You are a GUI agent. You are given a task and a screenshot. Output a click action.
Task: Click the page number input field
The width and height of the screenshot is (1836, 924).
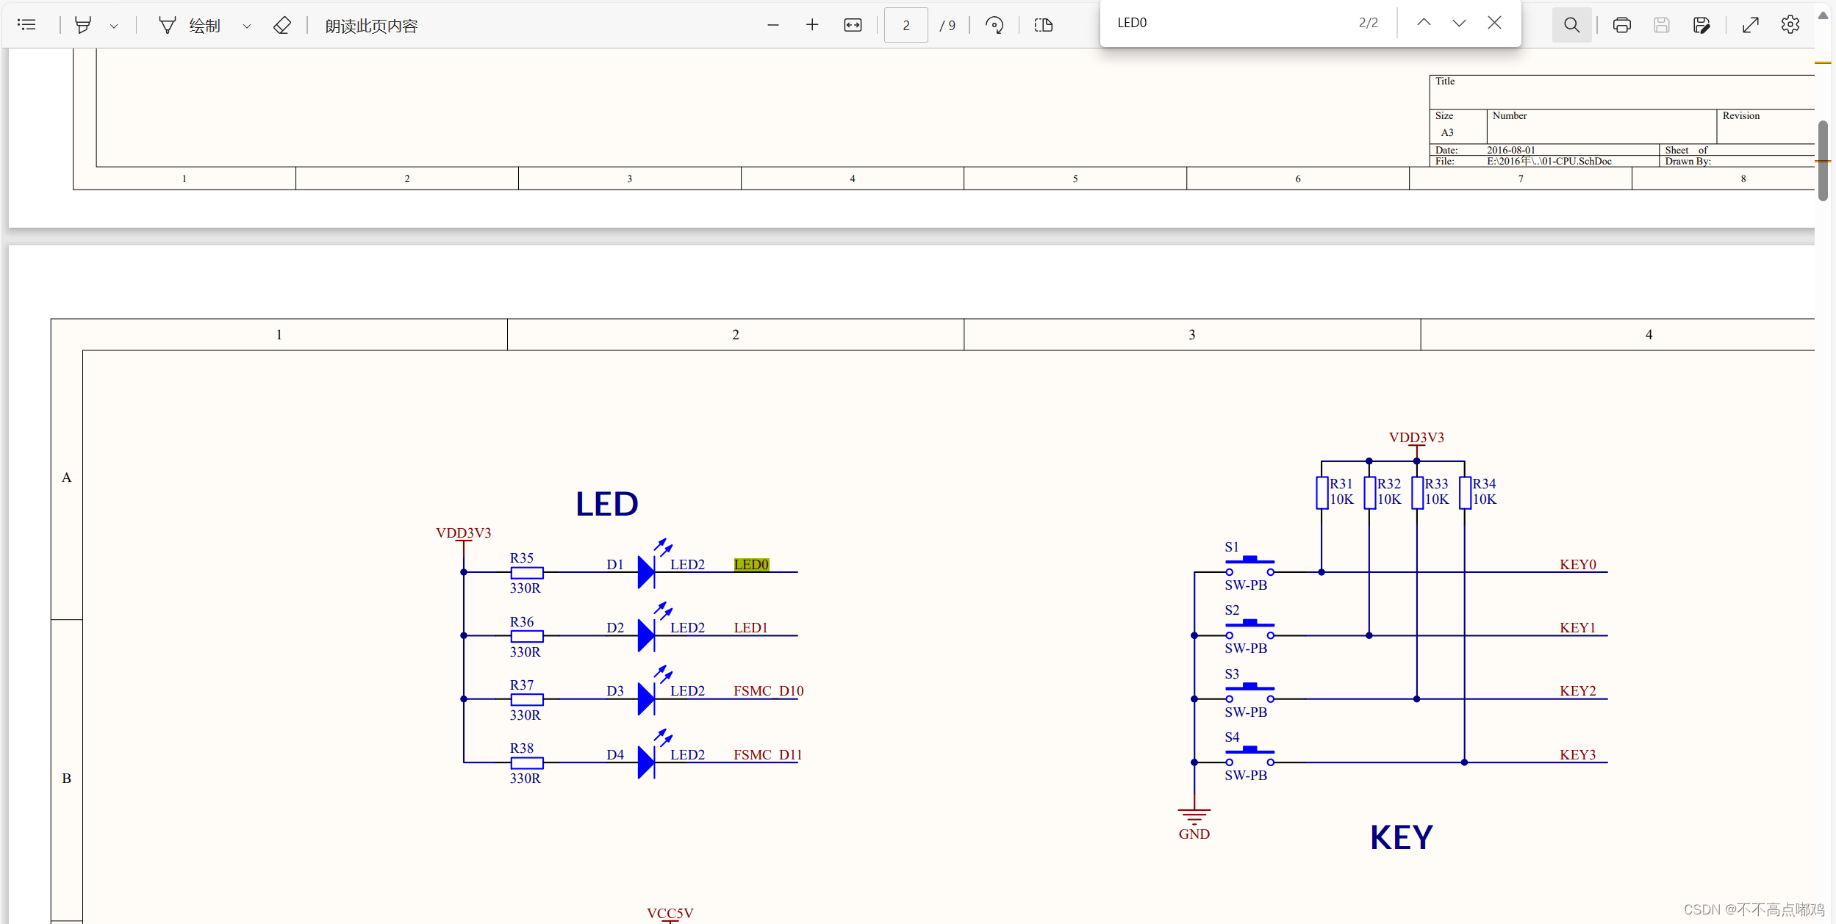tap(906, 24)
